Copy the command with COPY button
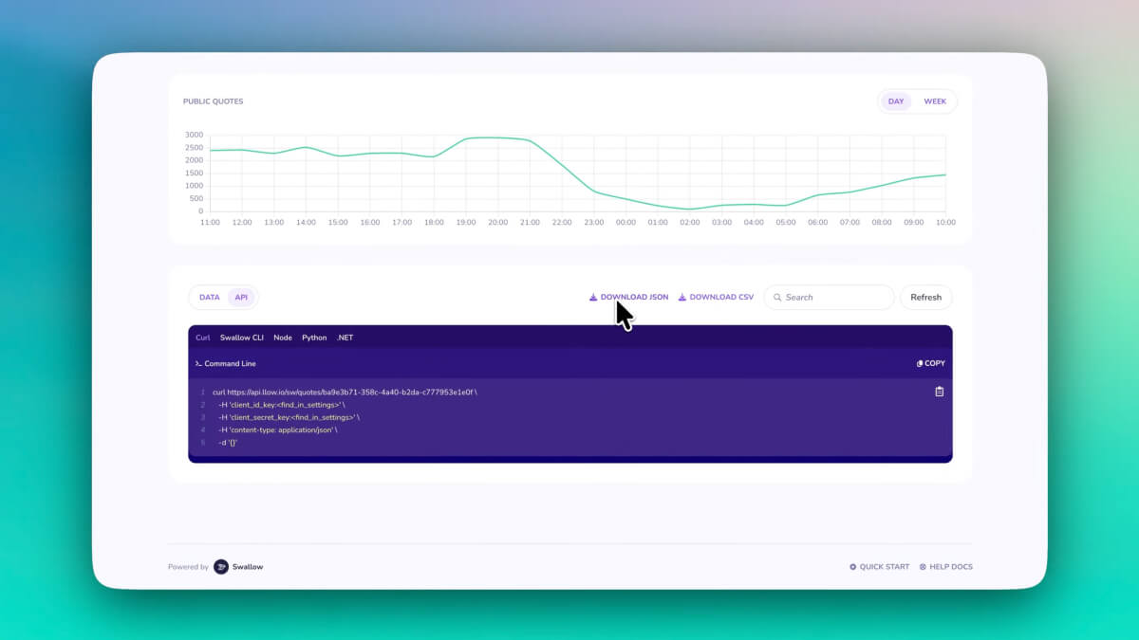This screenshot has height=640, width=1139. 931,364
